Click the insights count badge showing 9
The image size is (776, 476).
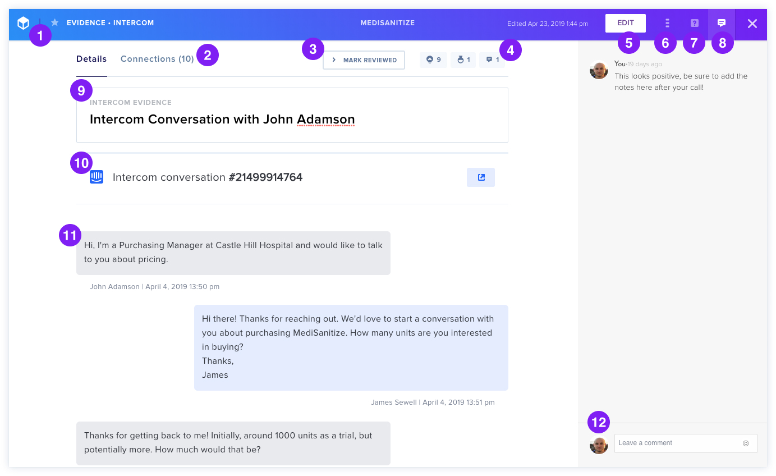[434, 60]
